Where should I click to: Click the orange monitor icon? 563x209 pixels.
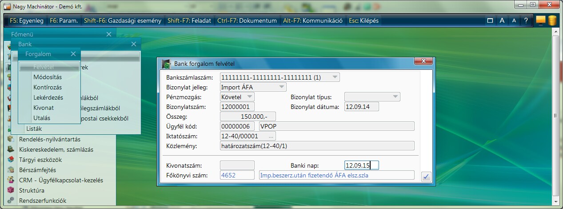coord(540,20)
